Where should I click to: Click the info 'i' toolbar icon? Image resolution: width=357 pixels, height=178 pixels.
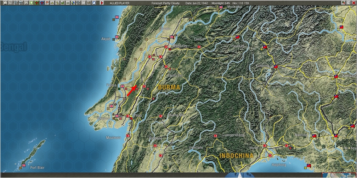tap(26, 3)
